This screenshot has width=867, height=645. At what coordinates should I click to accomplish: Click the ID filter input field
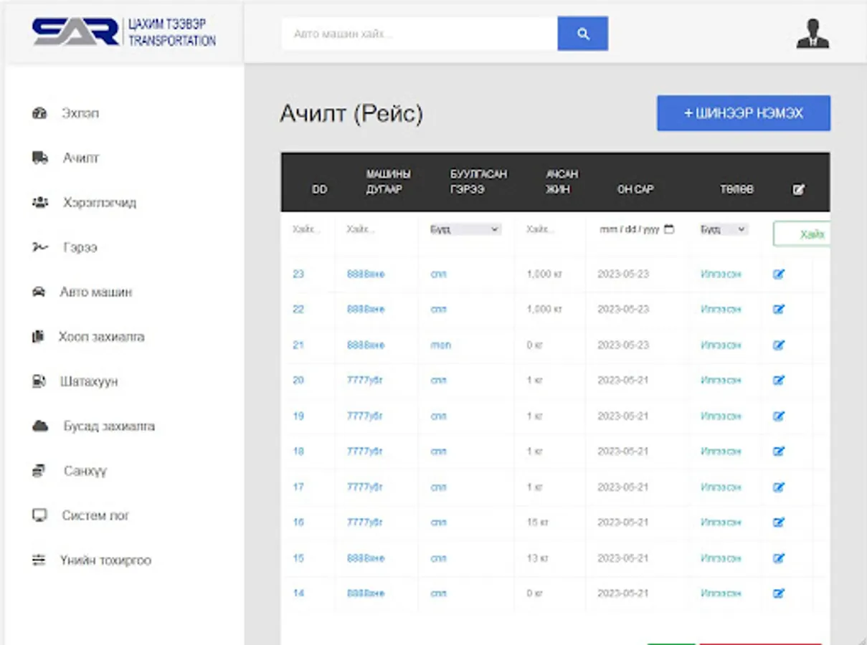[x=308, y=229]
